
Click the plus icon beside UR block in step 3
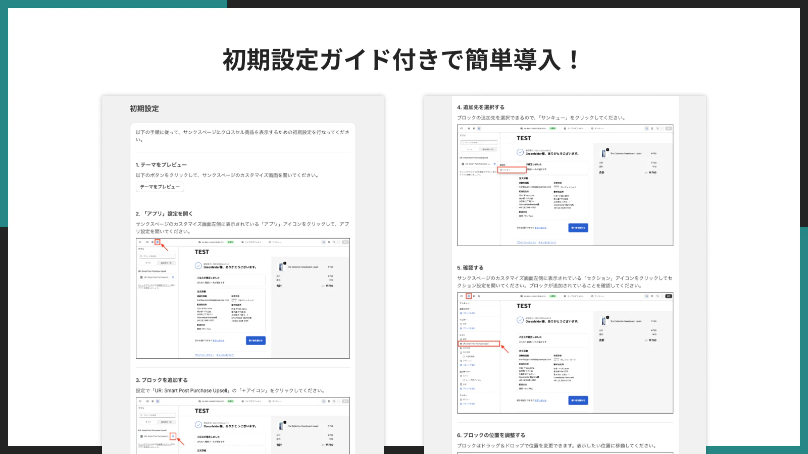(173, 436)
